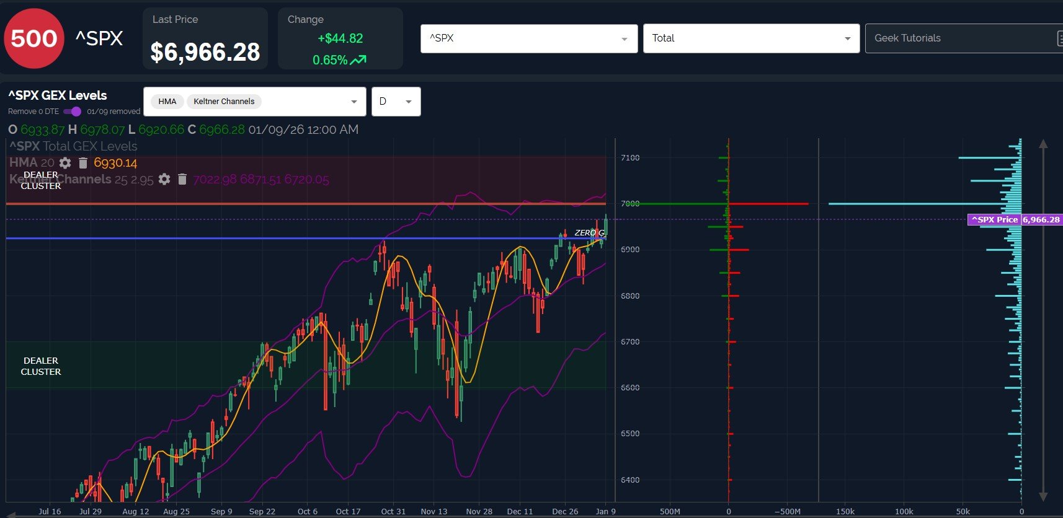Click the 01/09 removed label
The width and height of the screenshot is (1063, 518).
click(113, 112)
